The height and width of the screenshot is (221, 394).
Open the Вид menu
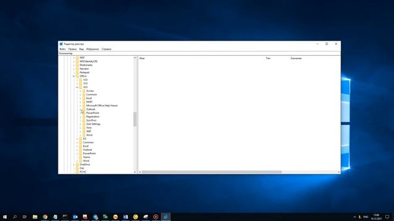point(81,49)
